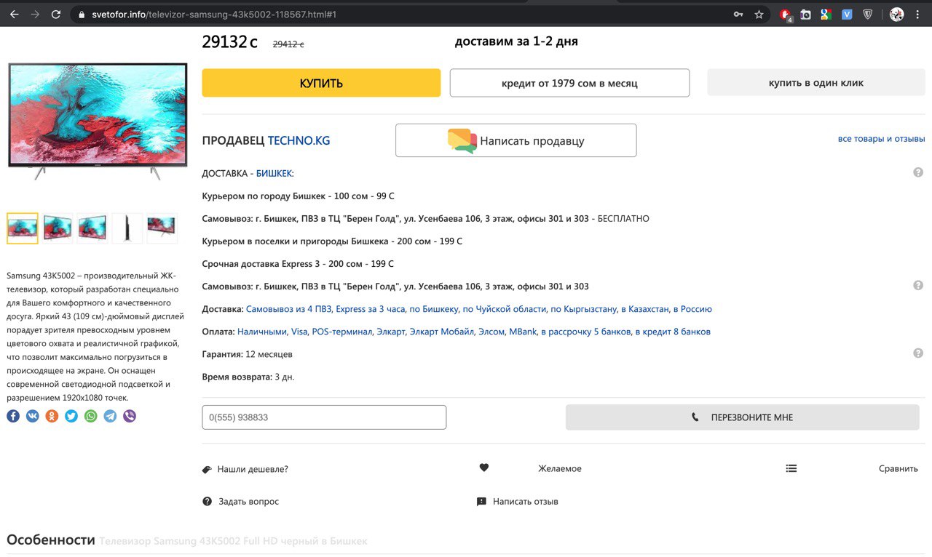Viewport: 932px width, 557px height.
Task: Bookmark this page with the star icon
Action: (x=759, y=15)
